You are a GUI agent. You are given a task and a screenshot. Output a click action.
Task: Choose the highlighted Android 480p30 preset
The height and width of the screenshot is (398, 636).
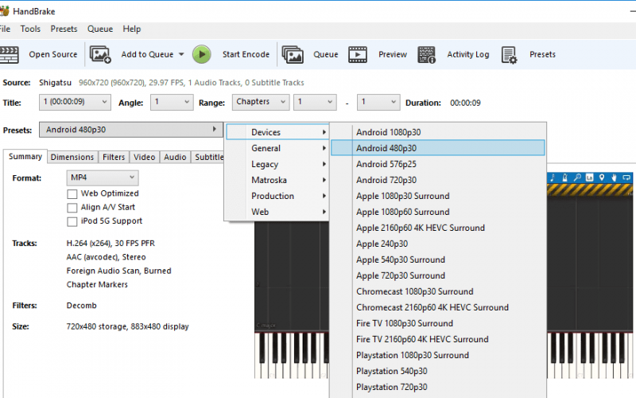(x=438, y=148)
